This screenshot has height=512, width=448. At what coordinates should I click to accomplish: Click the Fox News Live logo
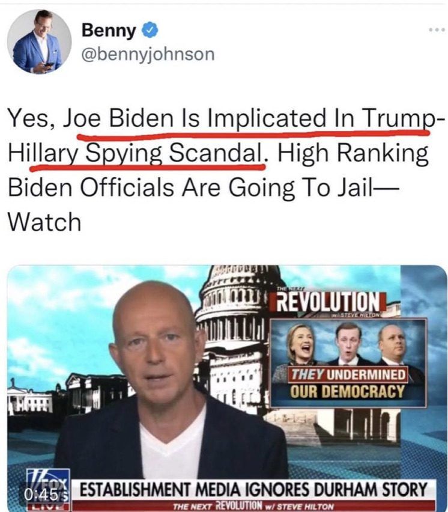pyautogui.click(x=48, y=490)
